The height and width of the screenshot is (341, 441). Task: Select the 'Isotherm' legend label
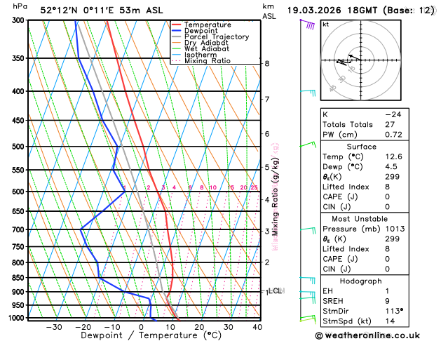coord(201,55)
